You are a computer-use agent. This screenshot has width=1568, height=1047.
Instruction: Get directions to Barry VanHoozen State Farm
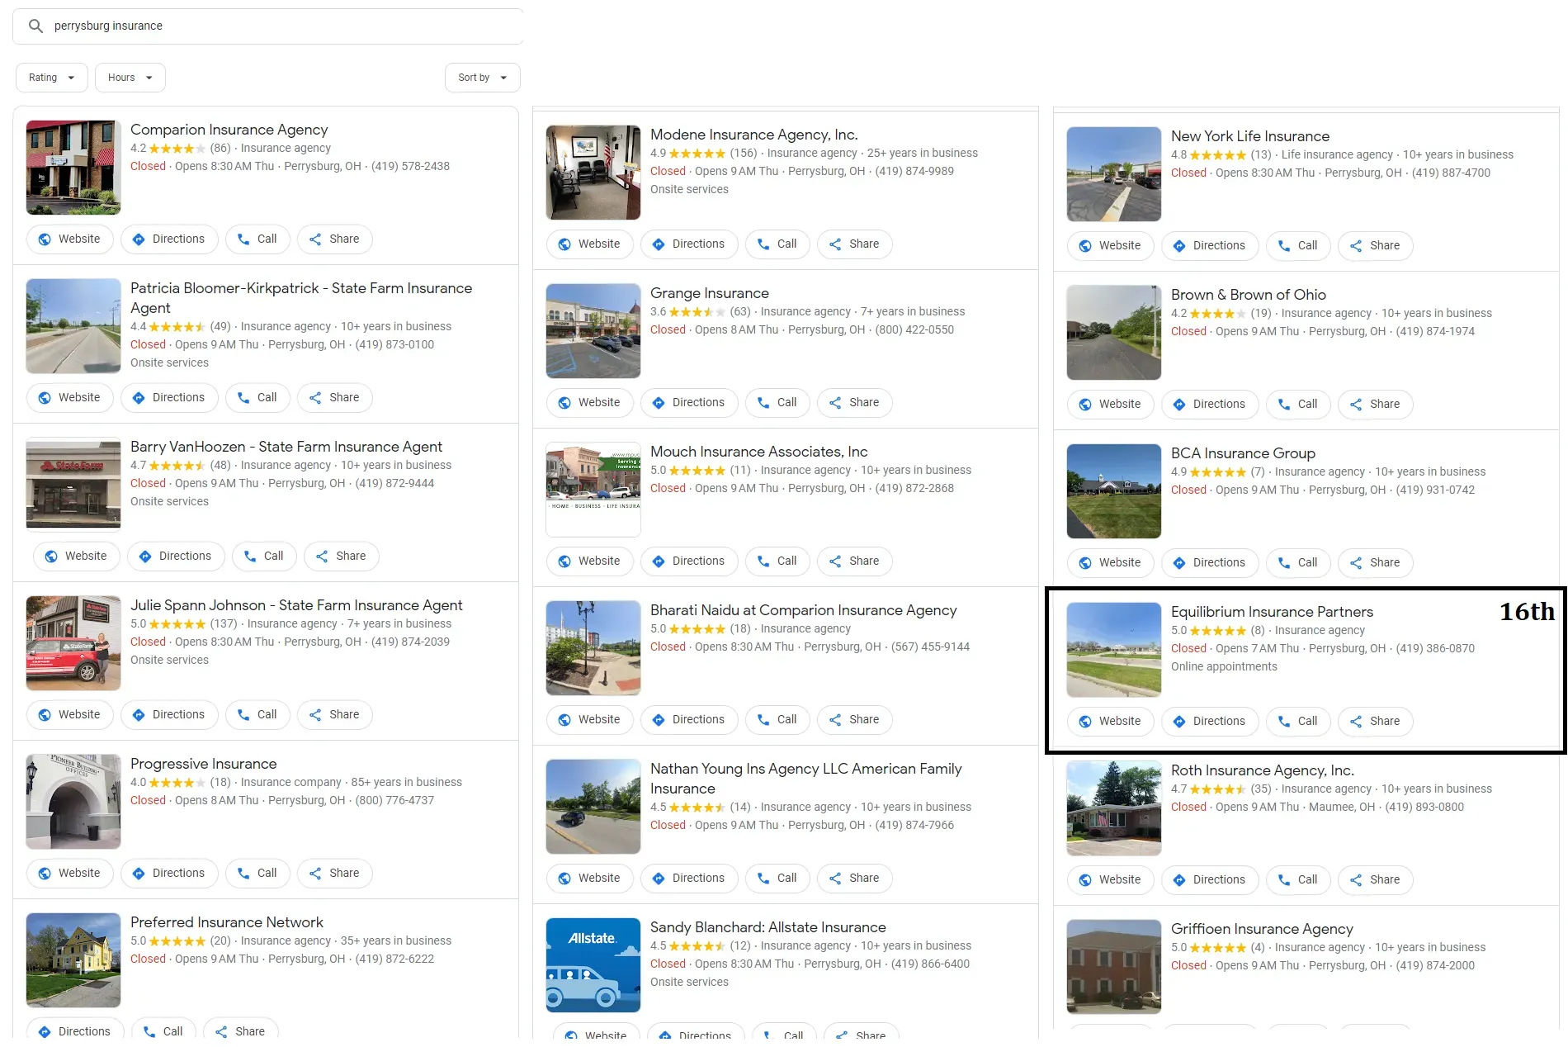[176, 557]
